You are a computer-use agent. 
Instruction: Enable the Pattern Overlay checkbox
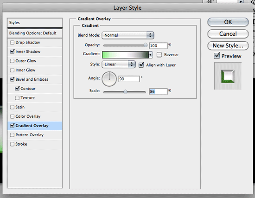click(12, 135)
